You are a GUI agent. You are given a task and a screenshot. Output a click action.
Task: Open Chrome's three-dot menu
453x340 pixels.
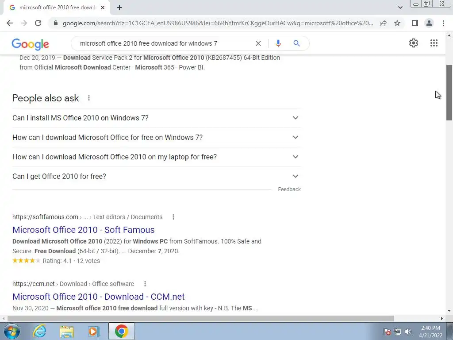443,23
